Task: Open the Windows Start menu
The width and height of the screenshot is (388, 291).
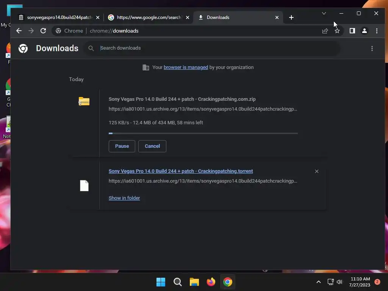Action: tap(161, 282)
